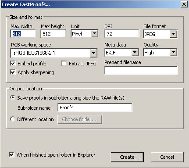Open the Quality dropdown showing High
Screen dimensions: 189x168
[160, 52]
